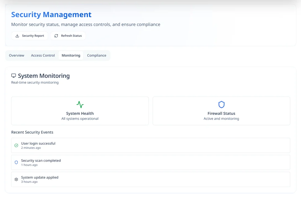Viewport: 301px width, 201px height.
Task: Click the 'Active and monitoring' text
Action: (x=221, y=119)
